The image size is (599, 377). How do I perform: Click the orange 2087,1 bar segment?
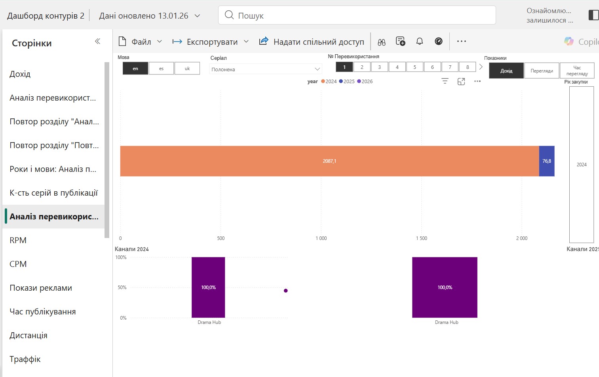329,161
